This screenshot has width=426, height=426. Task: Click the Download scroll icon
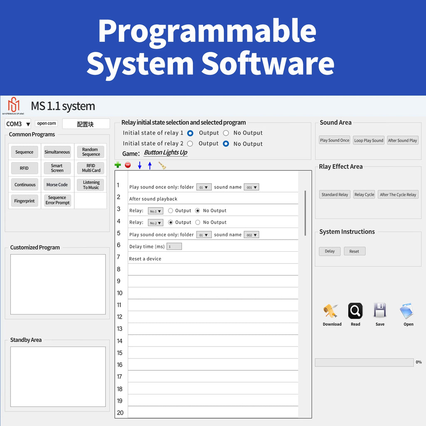click(330, 311)
